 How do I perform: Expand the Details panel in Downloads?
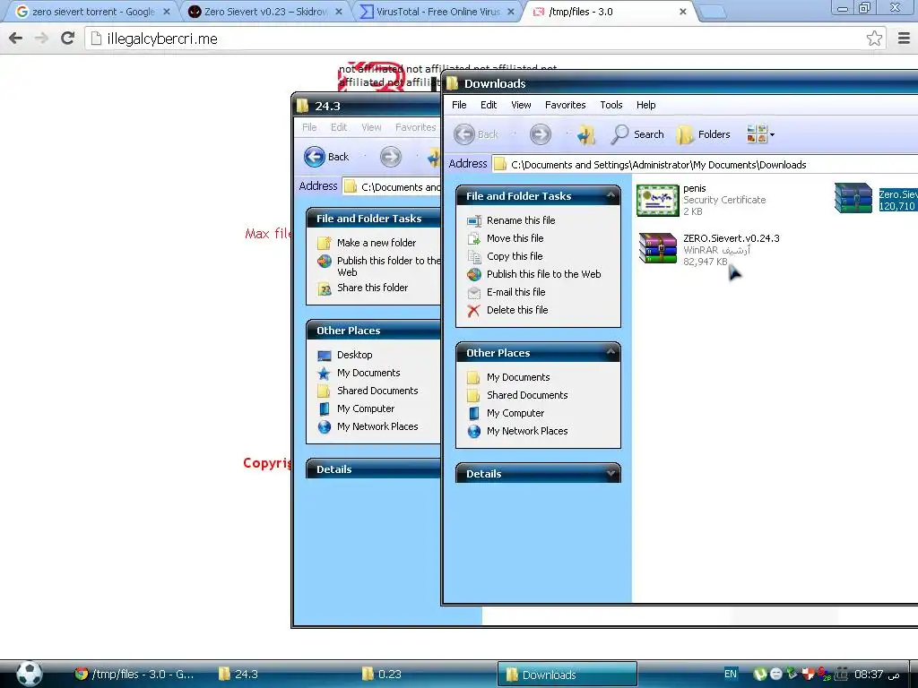click(x=611, y=473)
